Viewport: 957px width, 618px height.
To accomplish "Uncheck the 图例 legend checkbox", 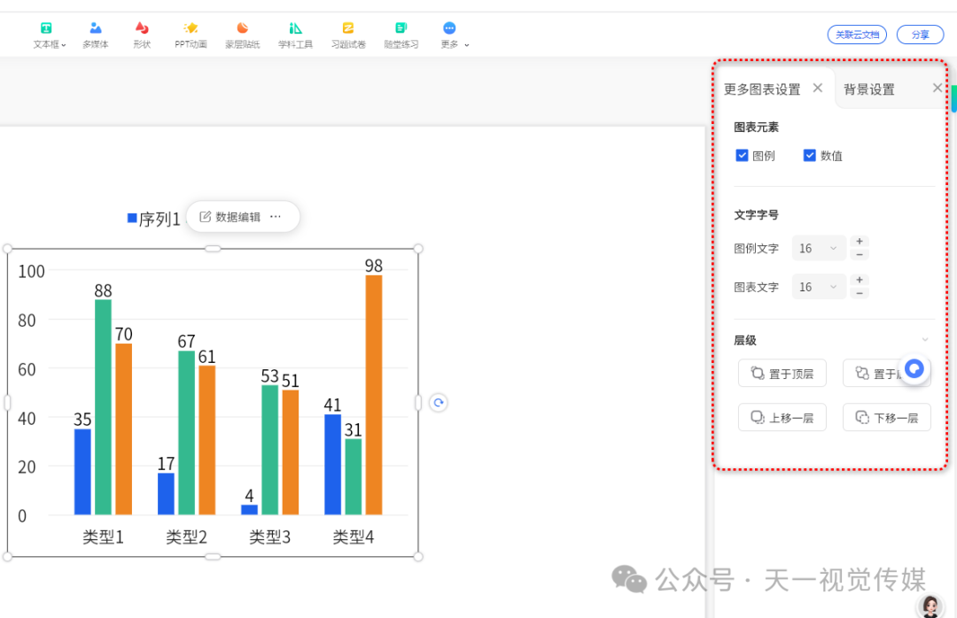I will click(742, 155).
